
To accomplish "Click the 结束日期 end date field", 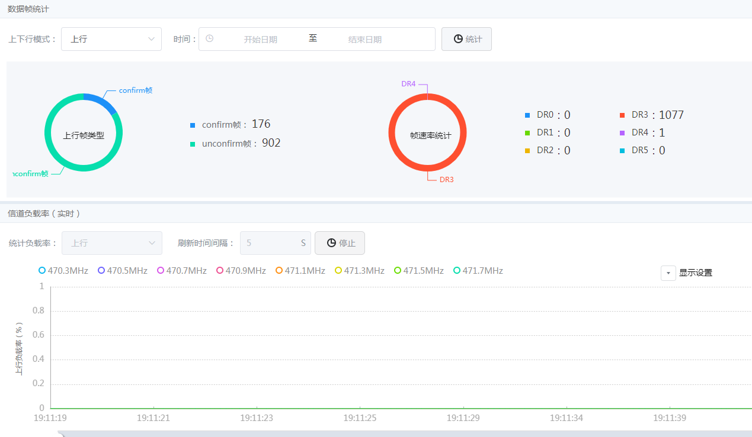I will coord(364,39).
